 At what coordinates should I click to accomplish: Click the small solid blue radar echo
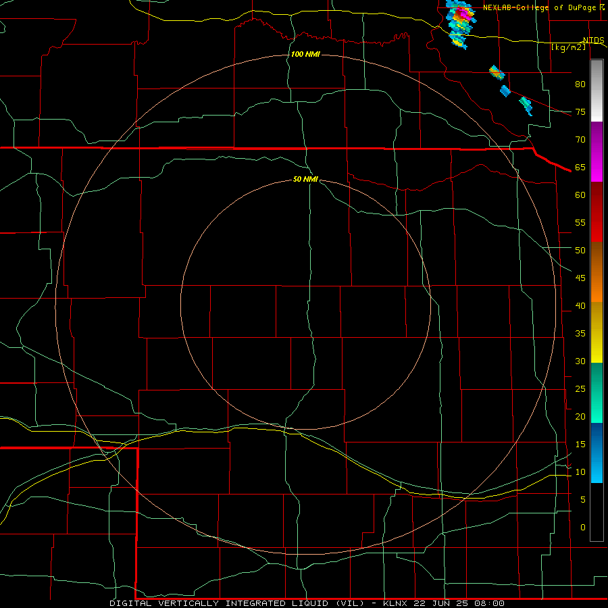coord(505,91)
